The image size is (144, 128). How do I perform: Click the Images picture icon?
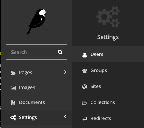point(13,88)
